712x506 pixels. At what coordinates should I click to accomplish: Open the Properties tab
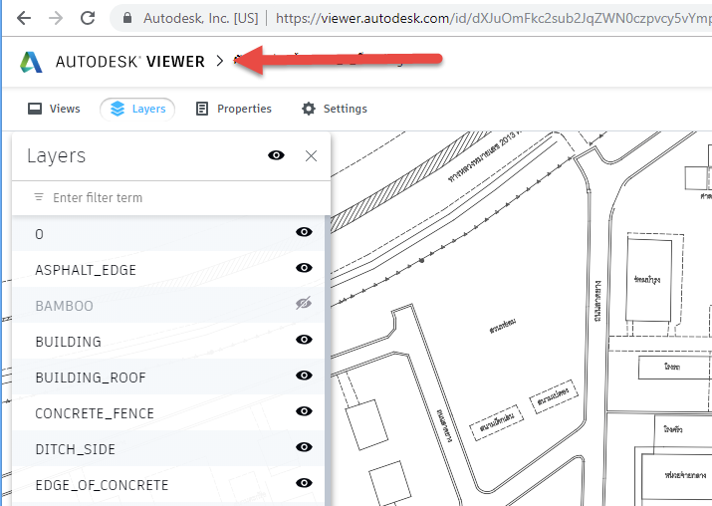click(x=233, y=109)
